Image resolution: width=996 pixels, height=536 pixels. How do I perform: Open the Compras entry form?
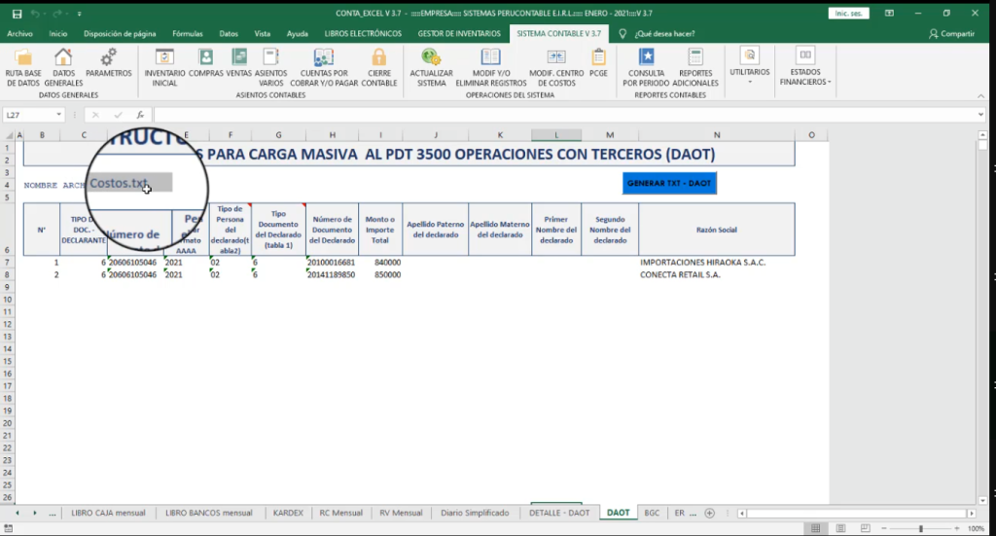click(206, 63)
